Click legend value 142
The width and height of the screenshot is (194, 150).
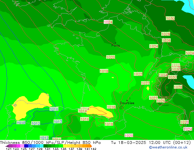pyautogui.click(x=93, y=149)
